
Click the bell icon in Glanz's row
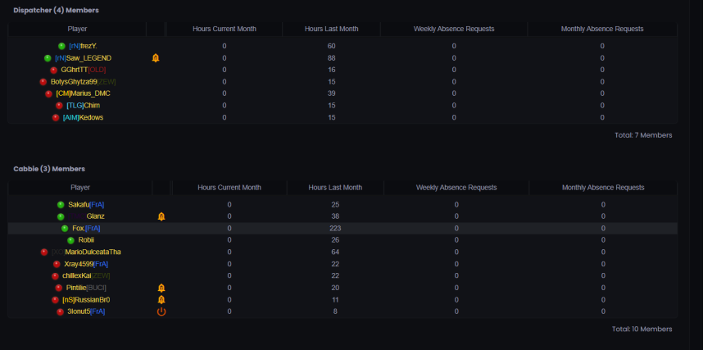[161, 216]
